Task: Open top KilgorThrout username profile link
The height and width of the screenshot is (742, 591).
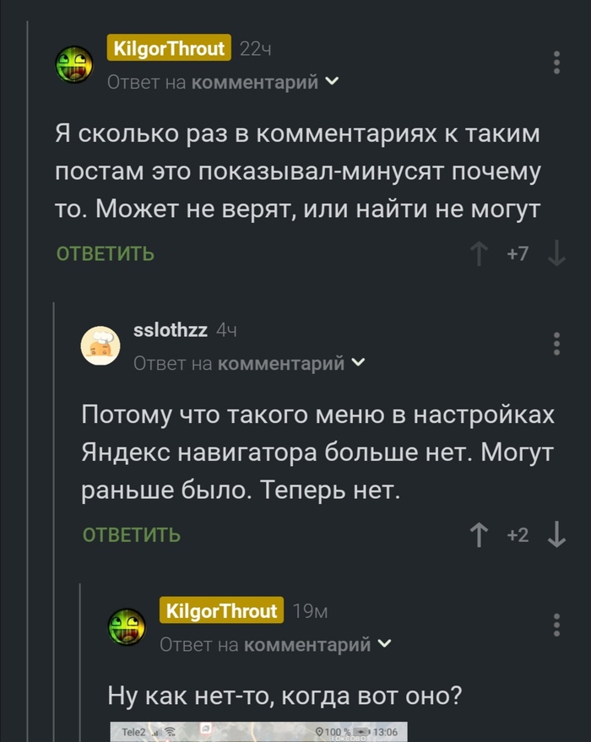Action: pos(169,49)
